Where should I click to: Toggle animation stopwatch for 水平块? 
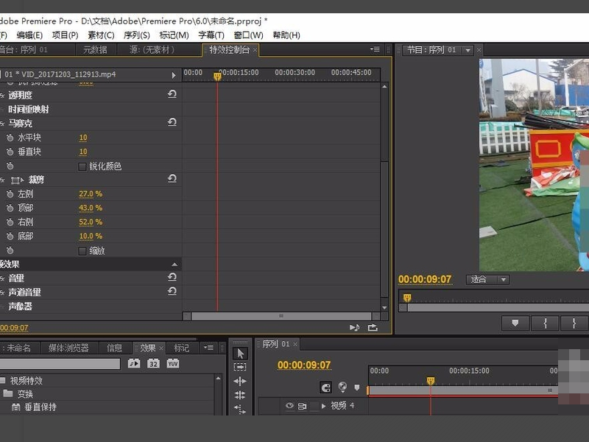coord(10,138)
